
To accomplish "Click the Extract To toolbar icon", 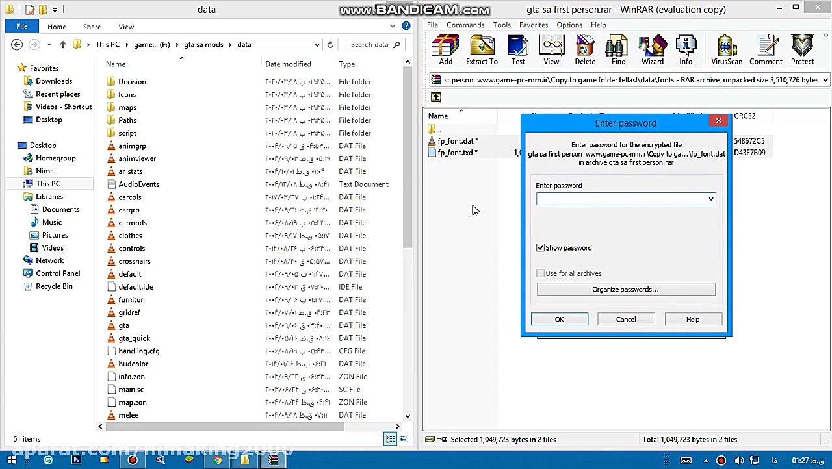I will (x=482, y=51).
